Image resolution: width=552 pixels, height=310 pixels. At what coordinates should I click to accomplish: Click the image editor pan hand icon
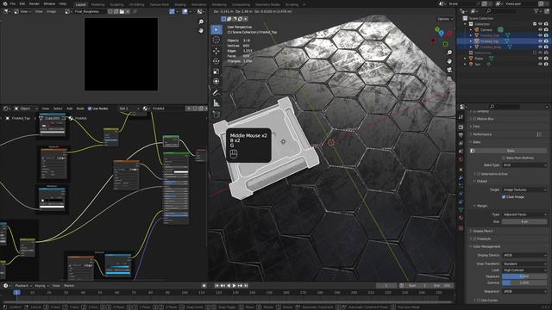201,31
